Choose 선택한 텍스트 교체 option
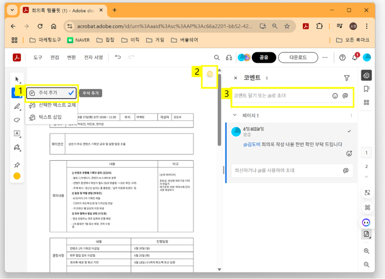This screenshot has width=385, height=279. [x=52, y=105]
